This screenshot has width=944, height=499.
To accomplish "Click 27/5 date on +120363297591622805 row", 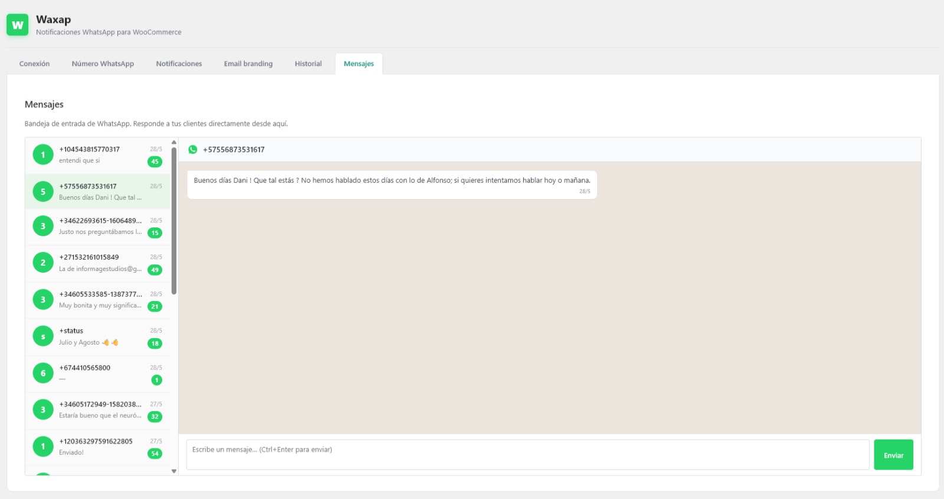I will [x=156, y=441].
